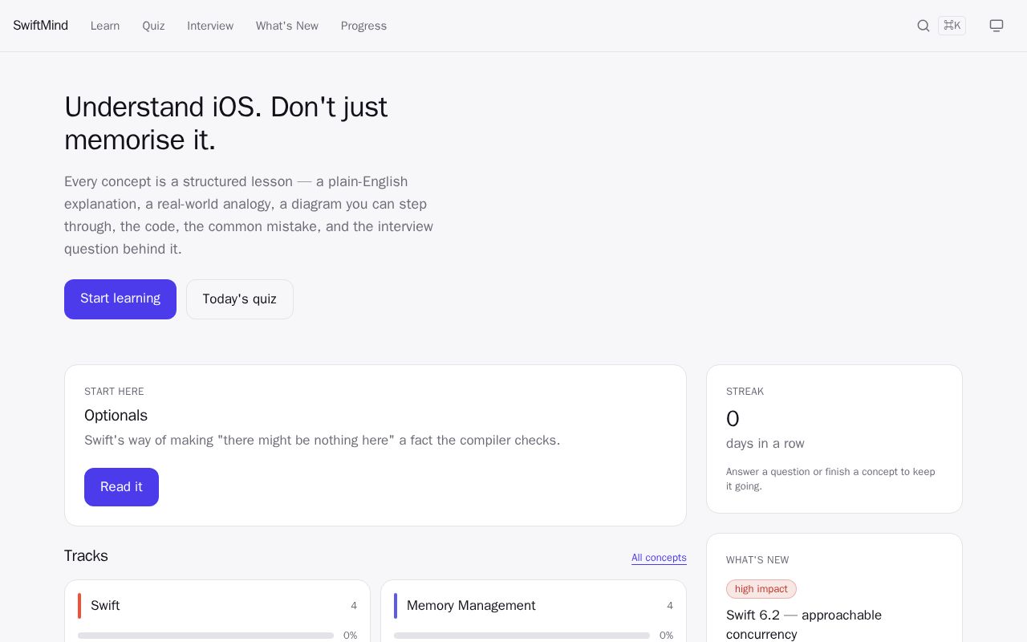This screenshot has width=1027, height=642.
Task: Open What's New in navigation
Action: click(287, 26)
